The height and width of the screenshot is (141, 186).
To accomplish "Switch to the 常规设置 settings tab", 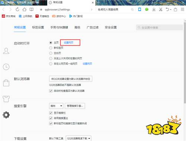I will point(20,28).
